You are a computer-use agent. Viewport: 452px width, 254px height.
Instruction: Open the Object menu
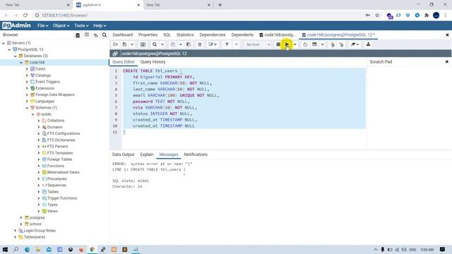click(61, 25)
